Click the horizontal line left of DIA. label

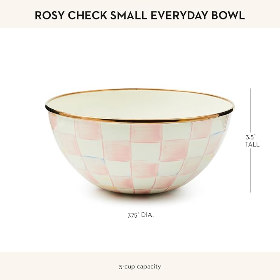(x=82, y=215)
